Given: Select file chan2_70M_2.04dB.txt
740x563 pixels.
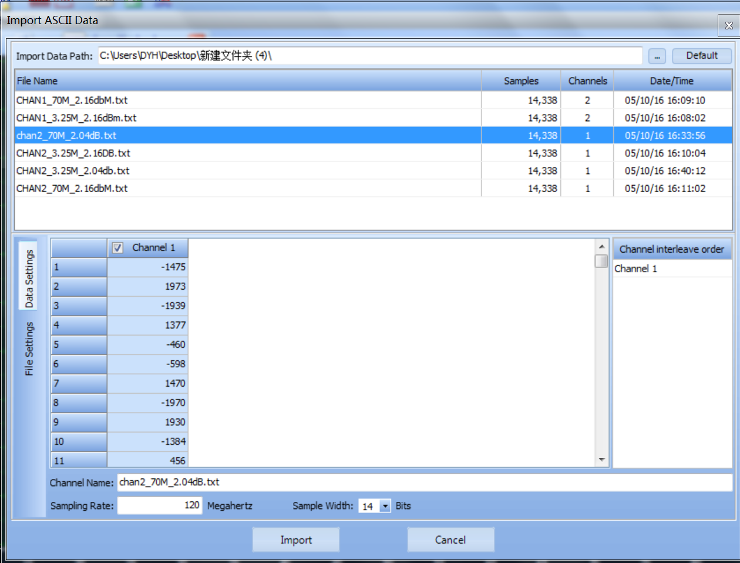Looking at the screenshot, I should (x=373, y=136).
